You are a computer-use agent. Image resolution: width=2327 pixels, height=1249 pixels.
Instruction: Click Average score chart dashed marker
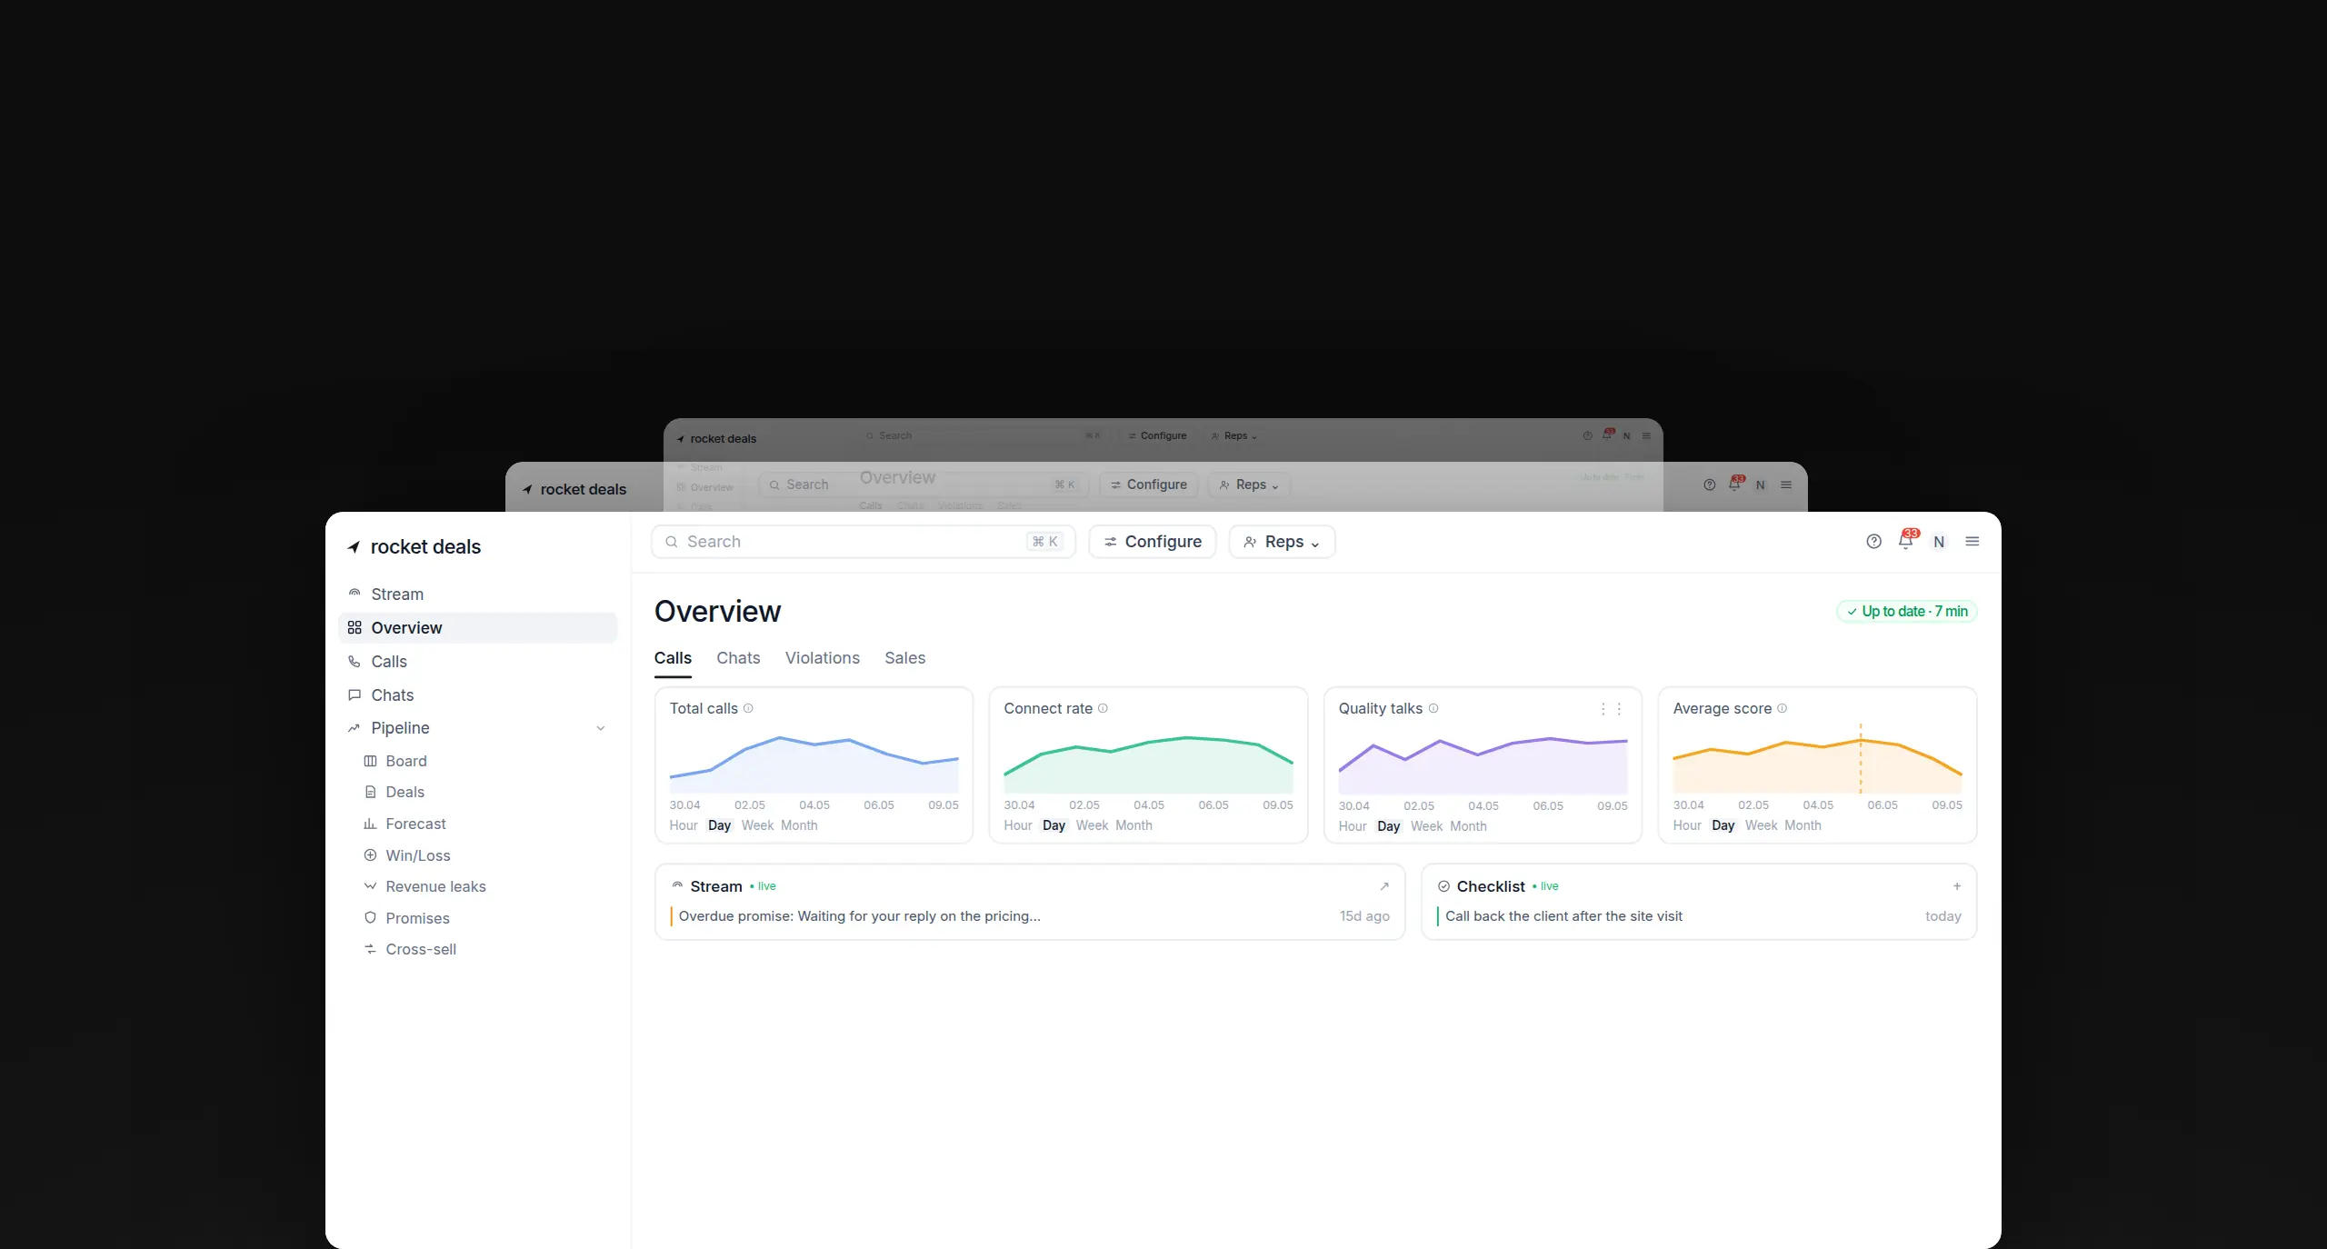(x=1861, y=758)
